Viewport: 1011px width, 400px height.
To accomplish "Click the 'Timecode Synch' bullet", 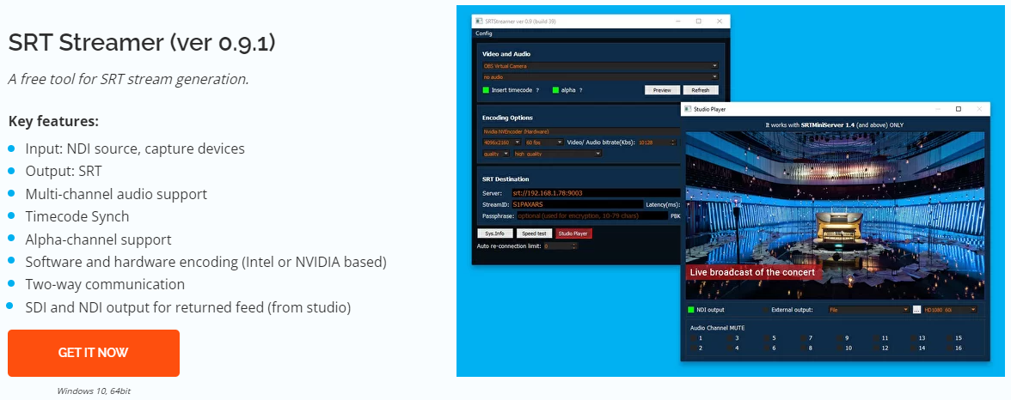I will pos(77,216).
